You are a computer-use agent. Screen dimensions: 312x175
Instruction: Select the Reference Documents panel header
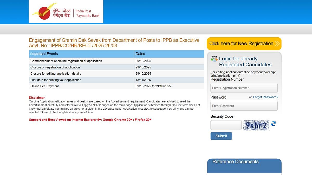coord(235,162)
